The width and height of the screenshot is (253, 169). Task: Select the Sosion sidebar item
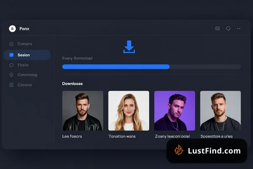(27, 55)
